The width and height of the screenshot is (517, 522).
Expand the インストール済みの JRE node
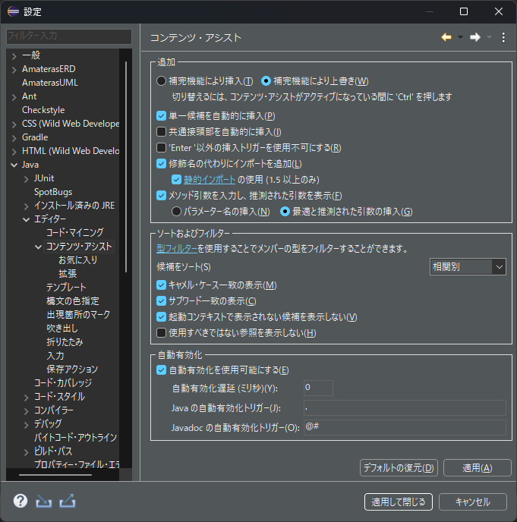coord(27,206)
